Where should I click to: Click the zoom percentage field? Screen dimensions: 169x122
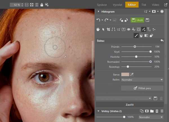pyautogui.click(x=15, y=5)
